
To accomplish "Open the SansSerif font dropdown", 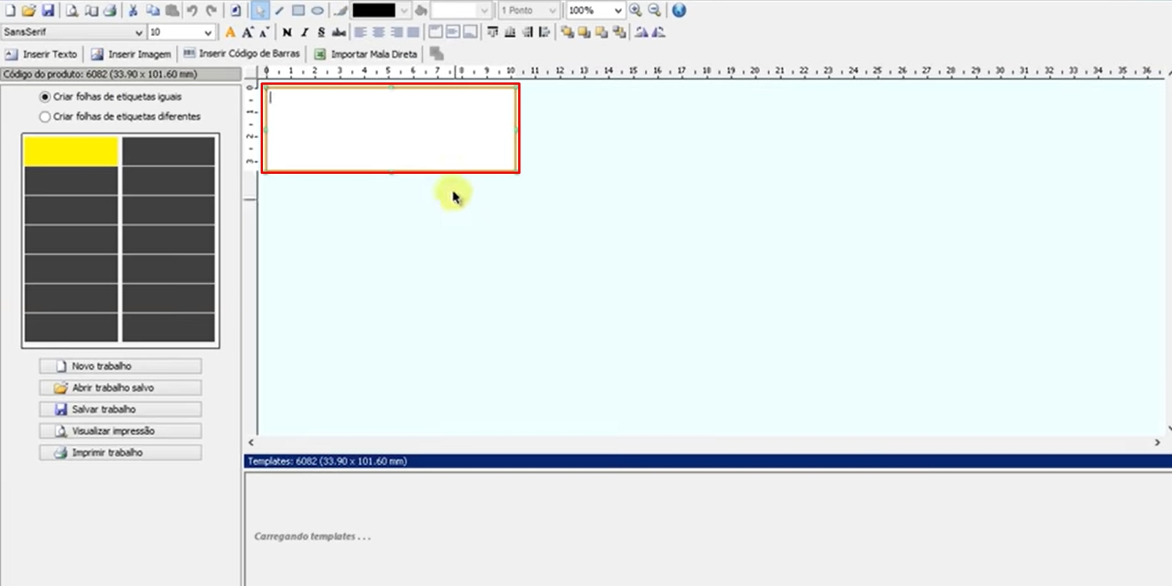I will (138, 32).
